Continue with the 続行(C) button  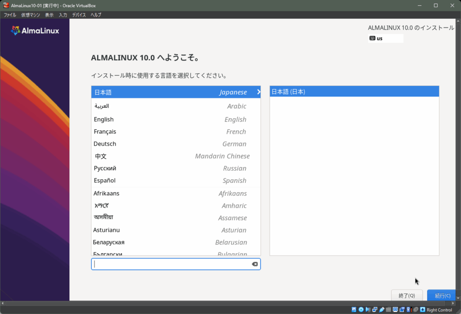click(x=441, y=296)
